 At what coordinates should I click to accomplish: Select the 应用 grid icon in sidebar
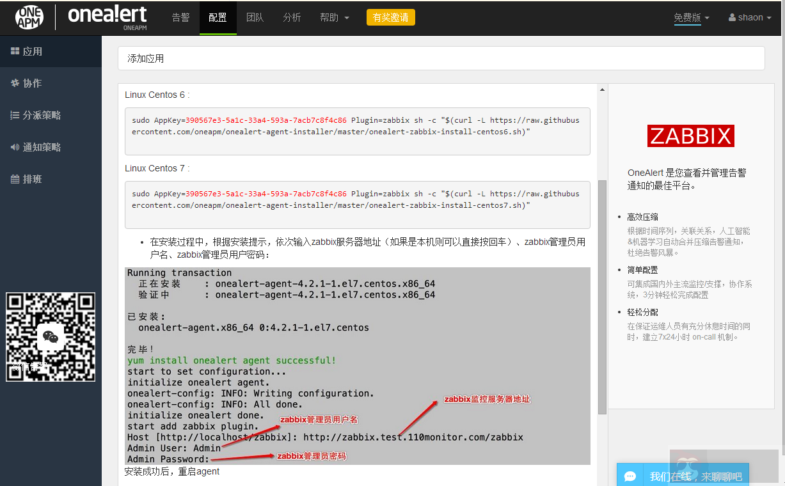[x=16, y=51]
